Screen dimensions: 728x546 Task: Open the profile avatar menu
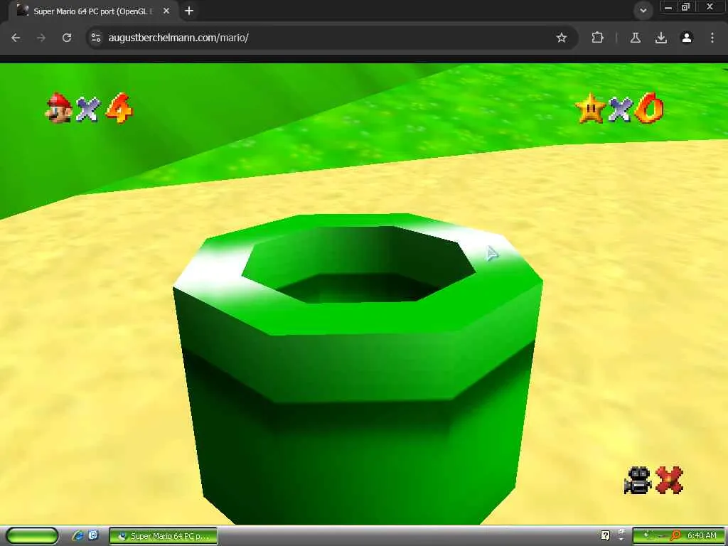tap(687, 38)
